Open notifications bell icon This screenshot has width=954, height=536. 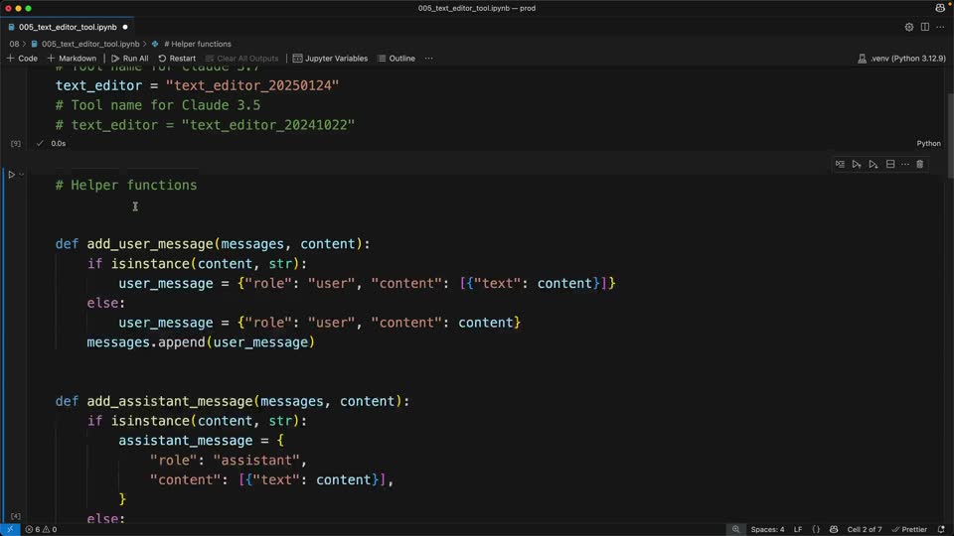(x=941, y=529)
